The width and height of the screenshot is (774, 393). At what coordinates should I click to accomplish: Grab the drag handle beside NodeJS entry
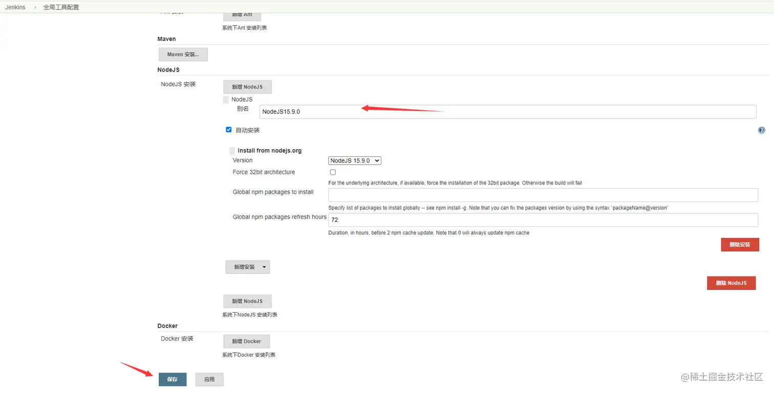point(226,100)
